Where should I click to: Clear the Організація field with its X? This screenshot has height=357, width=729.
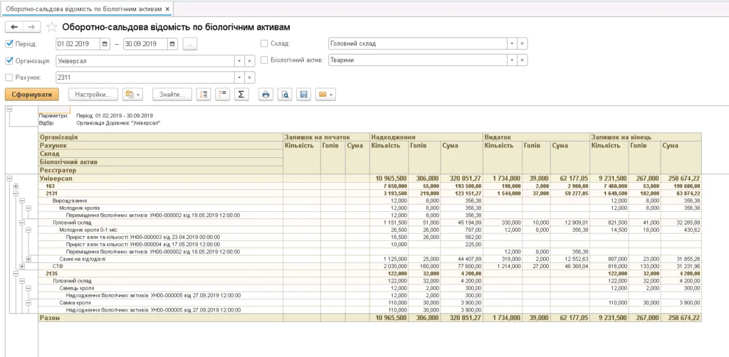(250, 61)
